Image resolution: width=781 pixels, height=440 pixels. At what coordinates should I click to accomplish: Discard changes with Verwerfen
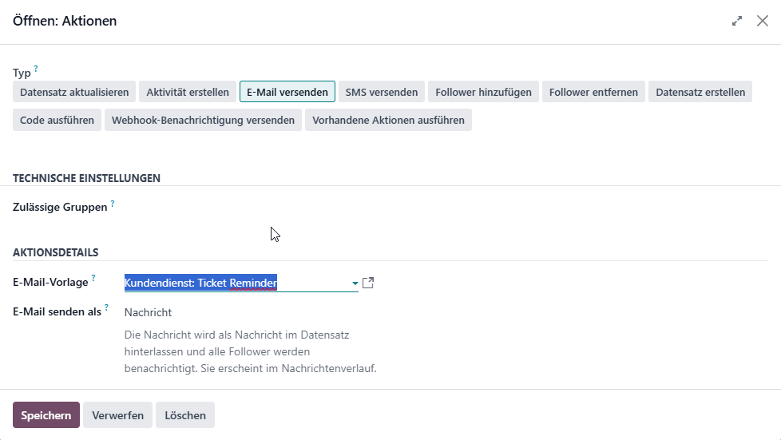117,415
